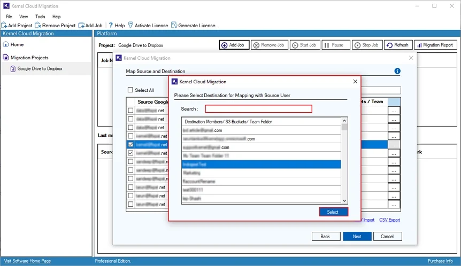The height and width of the screenshot is (266, 461).
Task: Open the View menu
Action: 24,17
